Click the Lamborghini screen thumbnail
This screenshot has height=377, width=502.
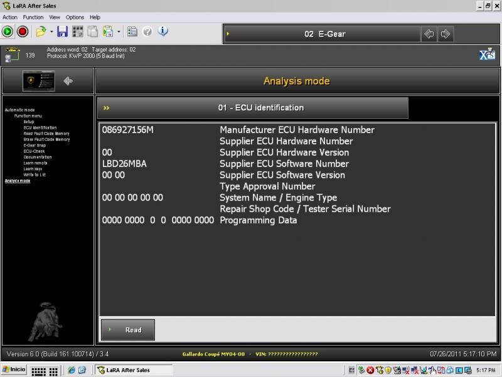coord(39,81)
